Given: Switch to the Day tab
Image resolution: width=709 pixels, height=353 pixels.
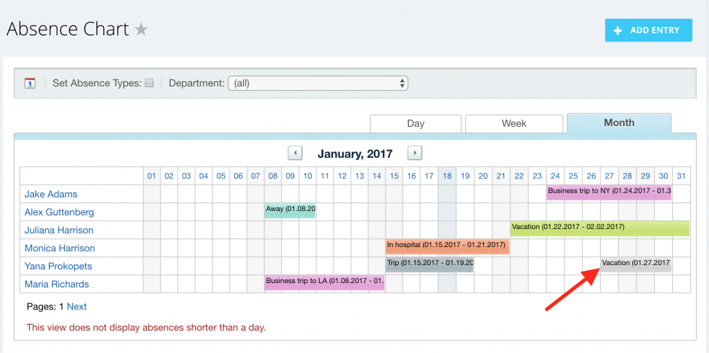Looking at the screenshot, I should click(x=415, y=123).
